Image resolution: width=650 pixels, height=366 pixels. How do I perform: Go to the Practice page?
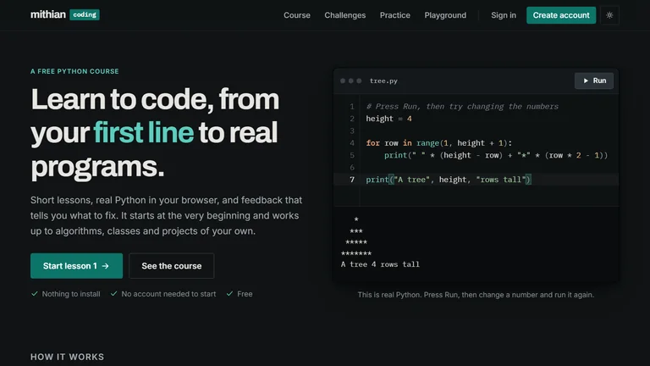coord(395,15)
